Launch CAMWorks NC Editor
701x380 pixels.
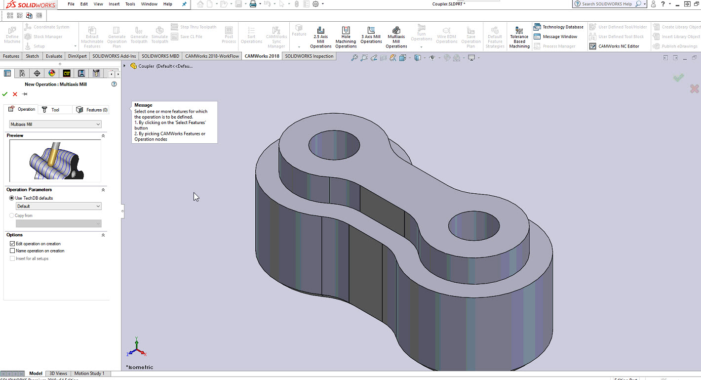click(614, 46)
